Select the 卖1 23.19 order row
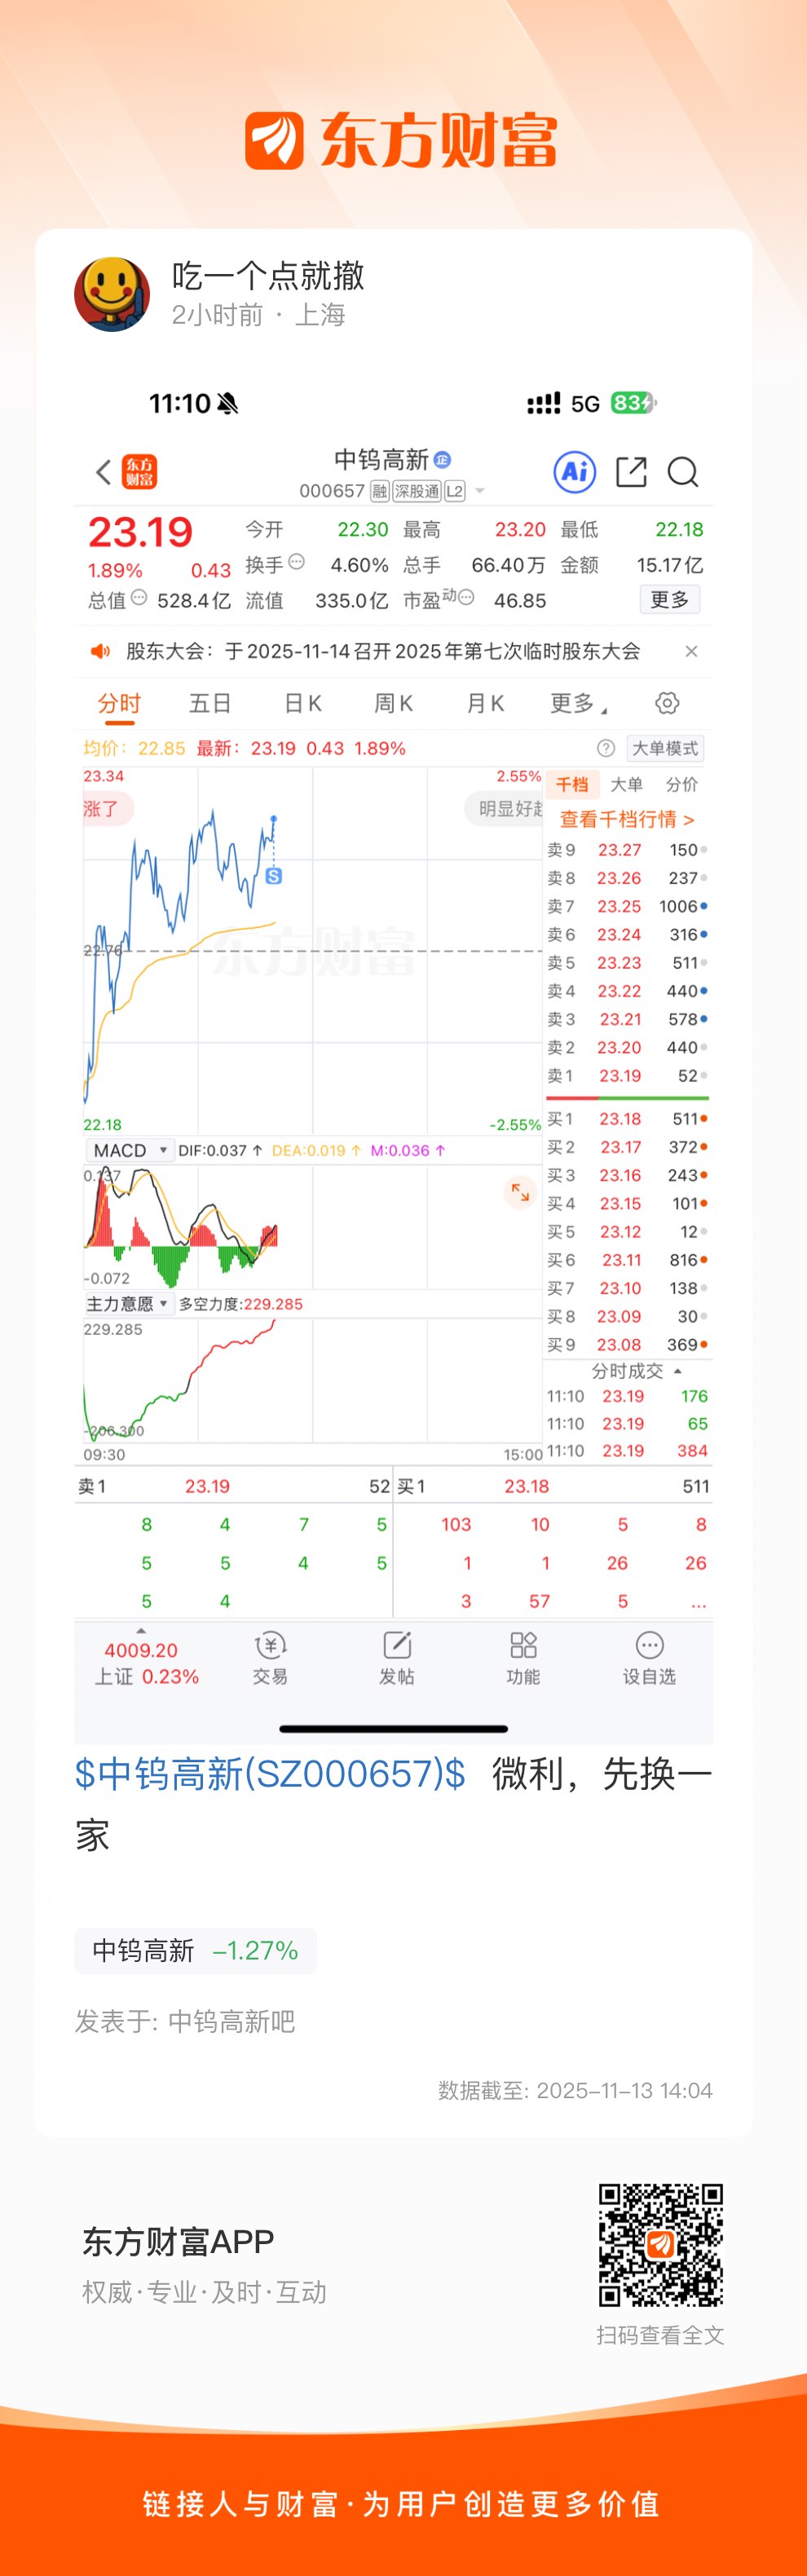The image size is (807, 2576). 628,1076
